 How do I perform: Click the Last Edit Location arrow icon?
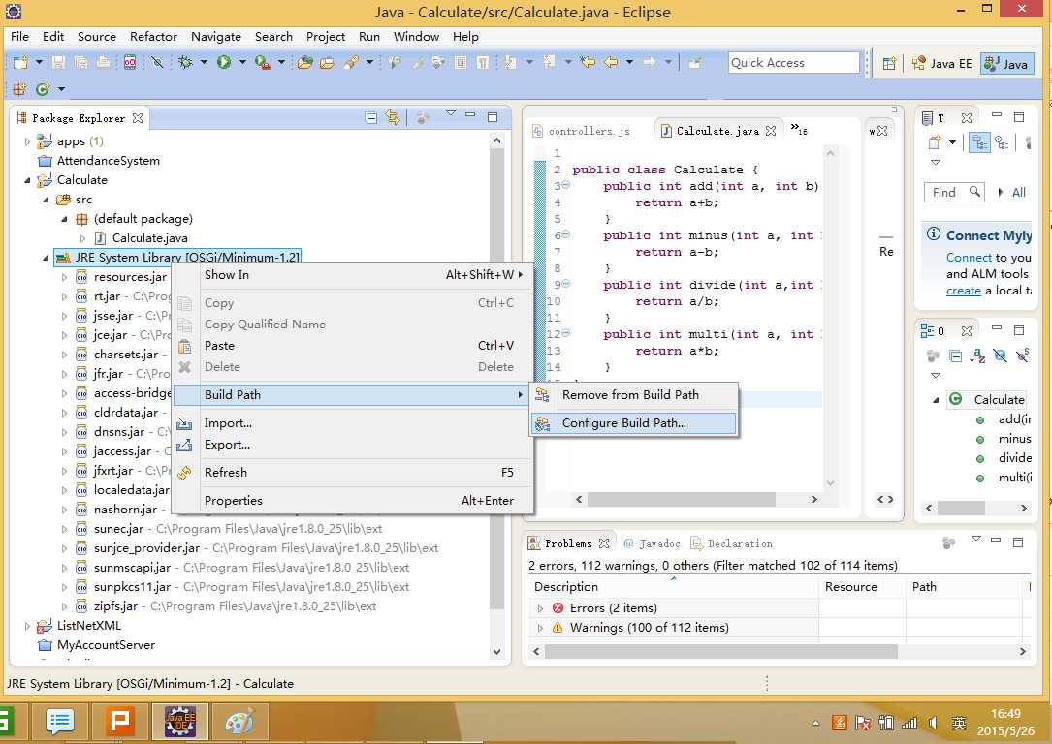pos(588,62)
